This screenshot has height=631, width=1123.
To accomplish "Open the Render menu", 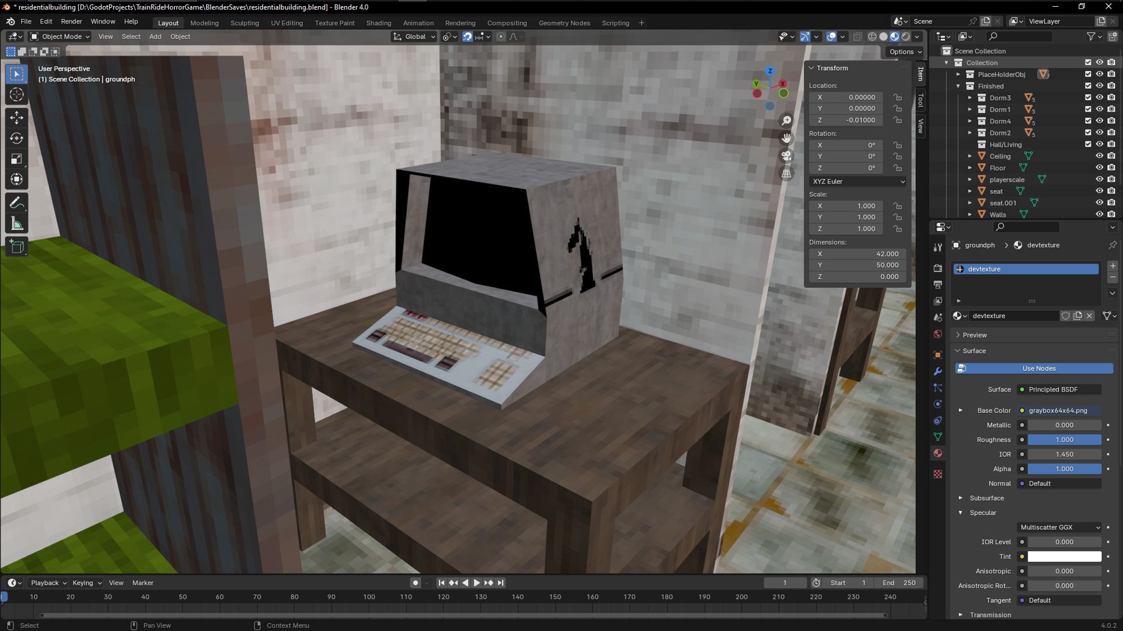I will coord(71,21).
